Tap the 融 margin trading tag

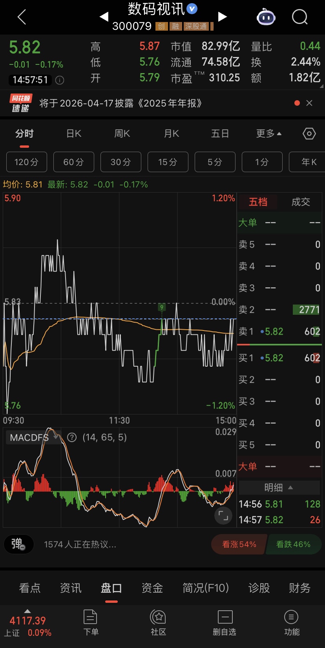[175, 26]
